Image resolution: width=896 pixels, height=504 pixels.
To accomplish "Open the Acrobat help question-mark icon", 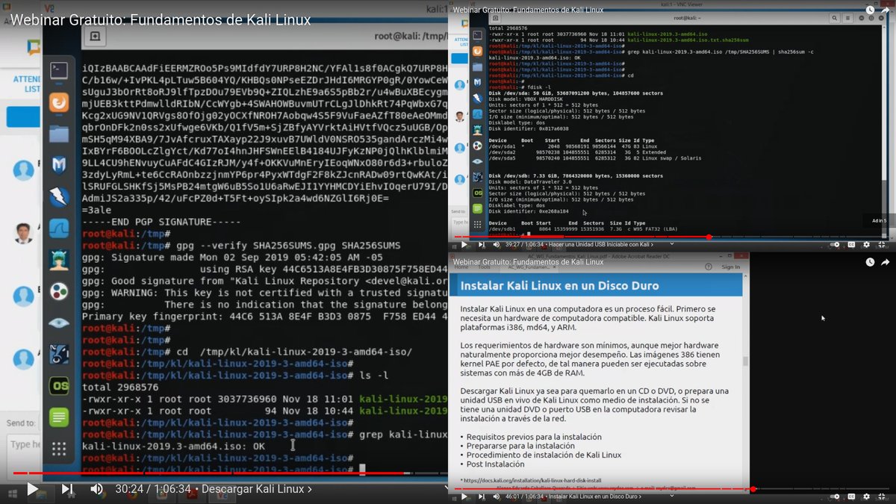I will tap(709, 267).
